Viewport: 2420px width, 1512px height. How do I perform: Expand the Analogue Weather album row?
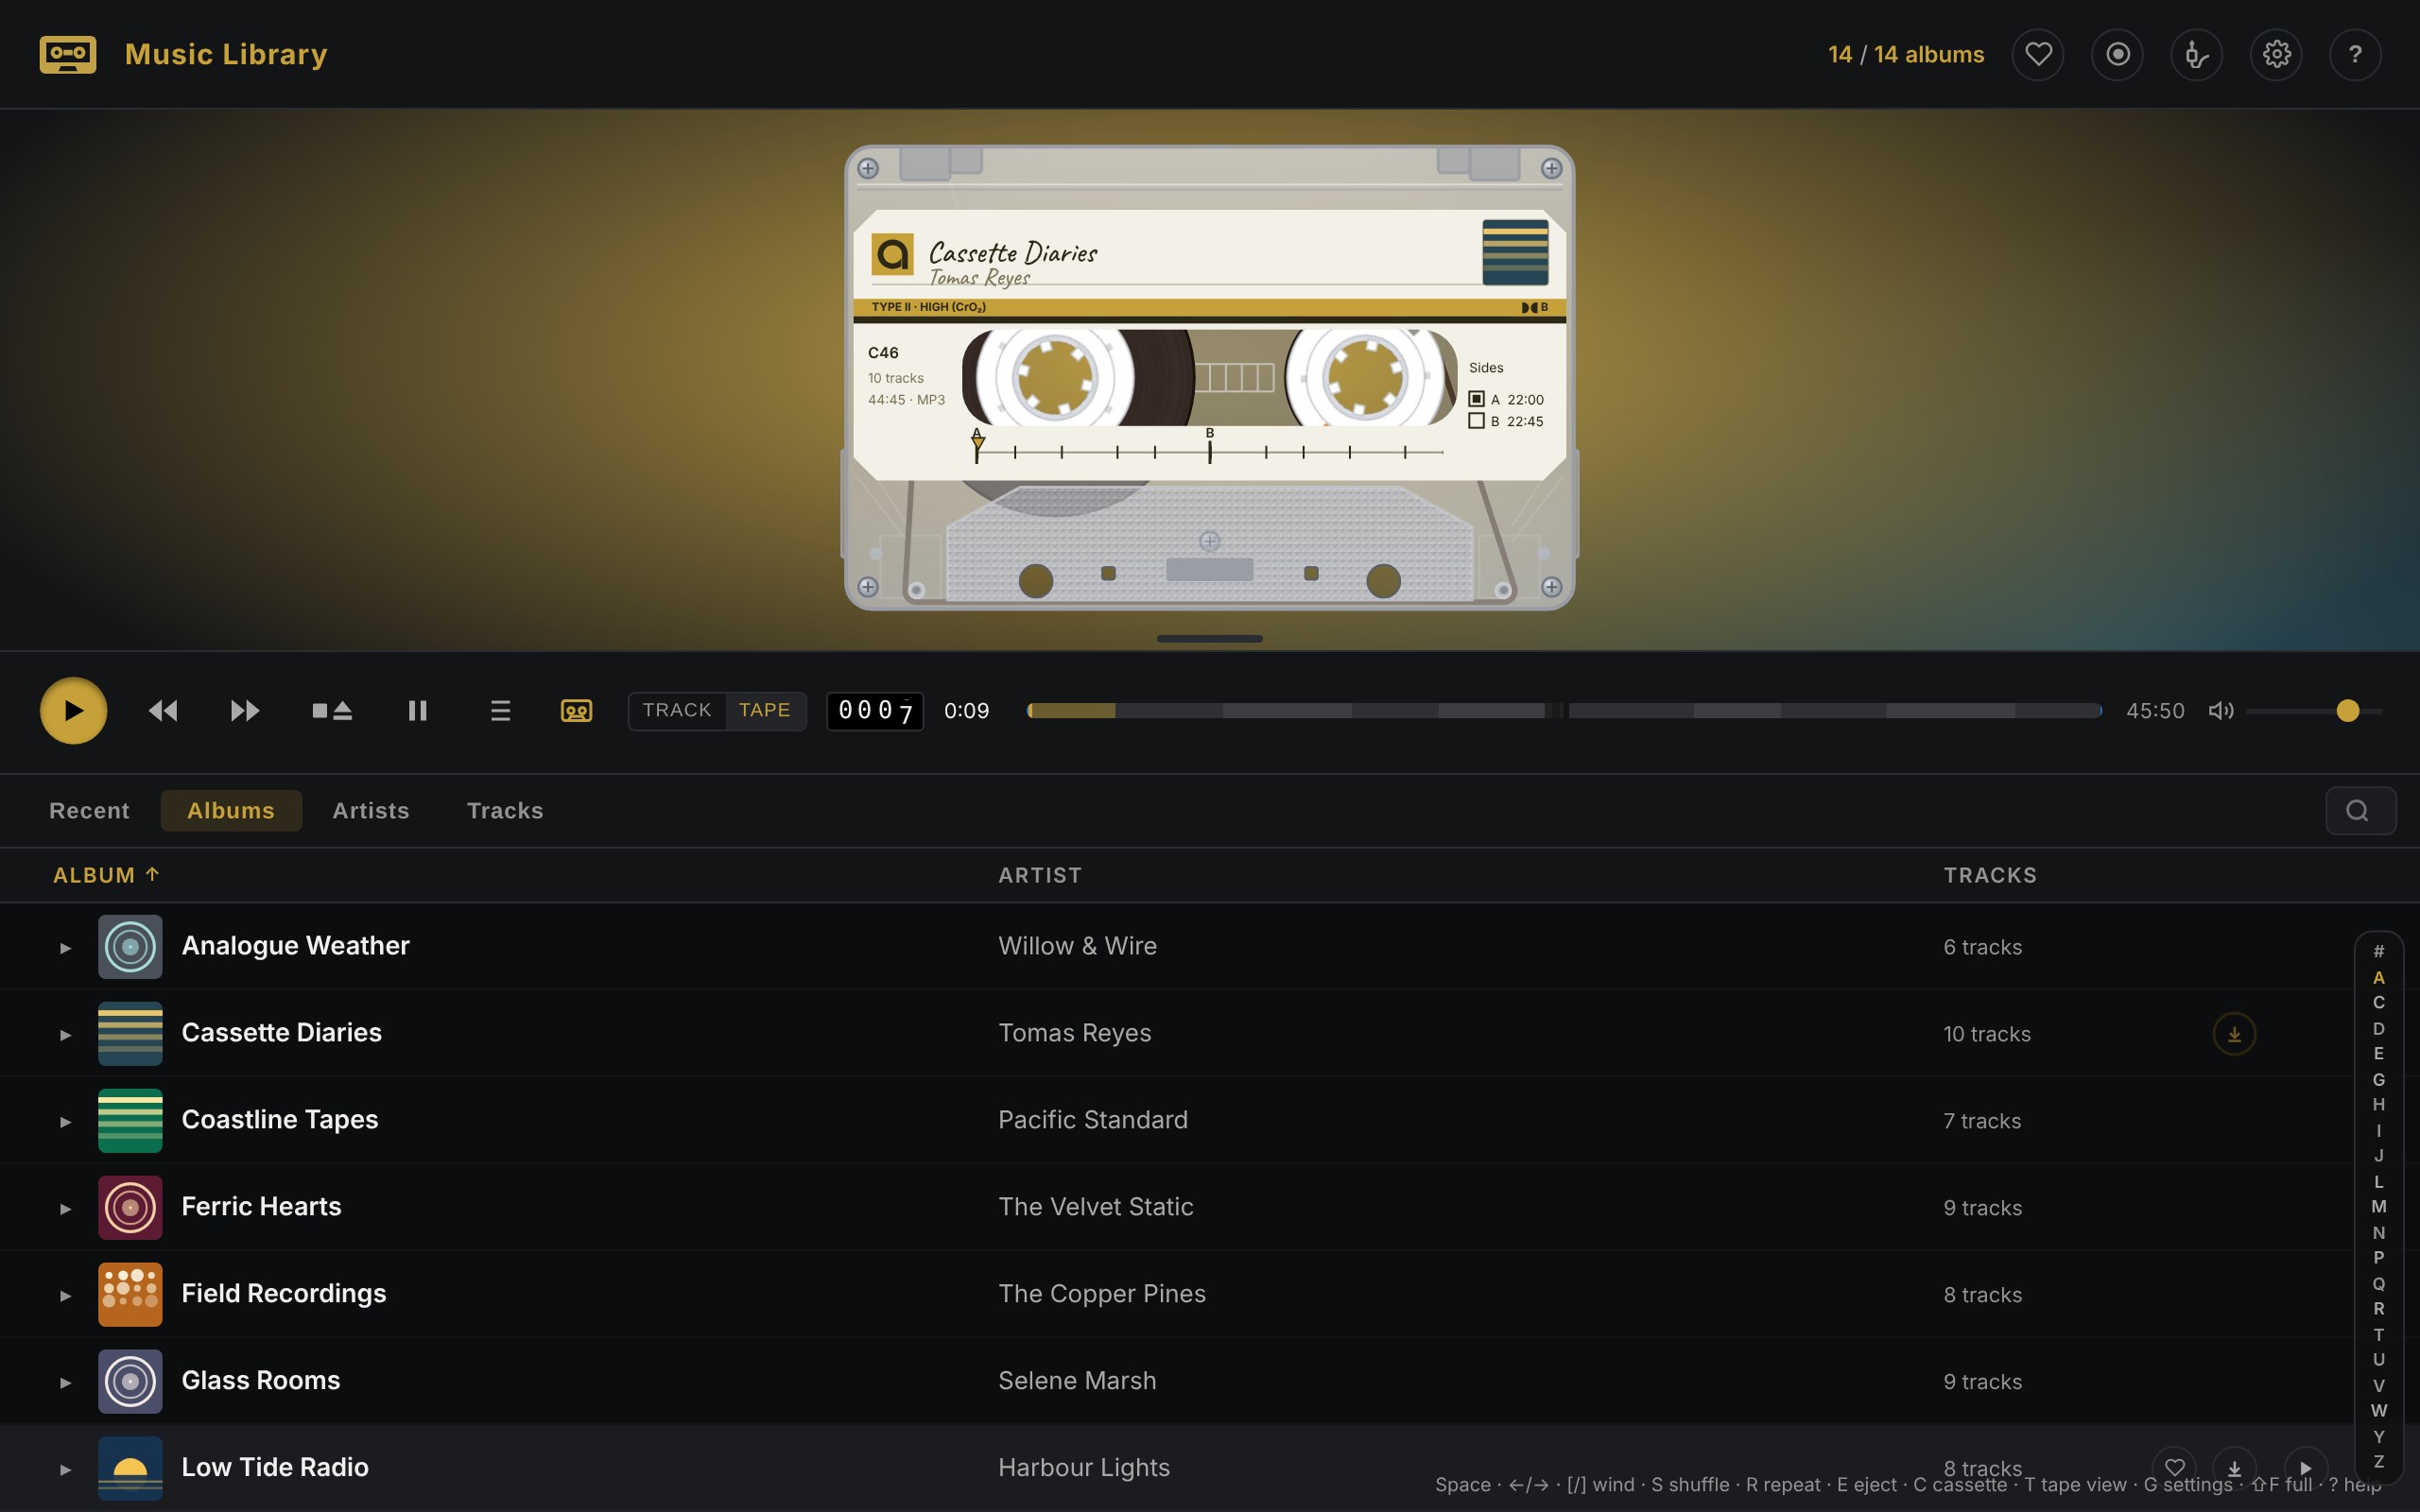[65, 947]
